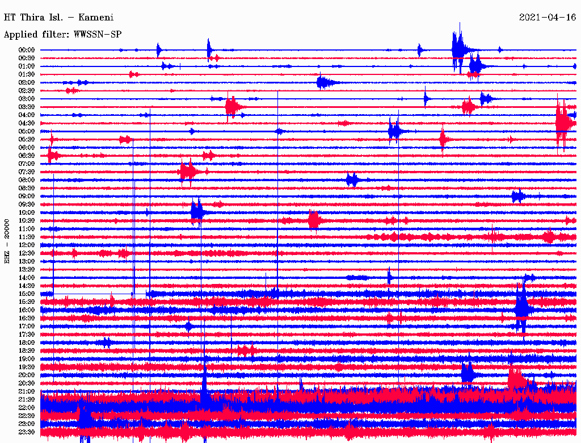The height and width of the screenshot is (443, 581).
Task: Click the 20:30 time label
Action: point(27,383)
